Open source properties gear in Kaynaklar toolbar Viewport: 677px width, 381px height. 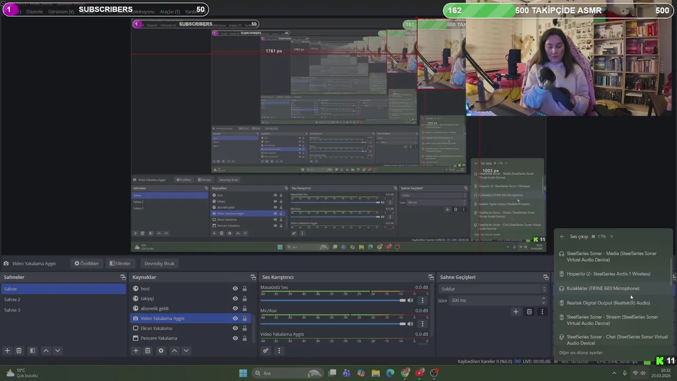click(161, 350)
